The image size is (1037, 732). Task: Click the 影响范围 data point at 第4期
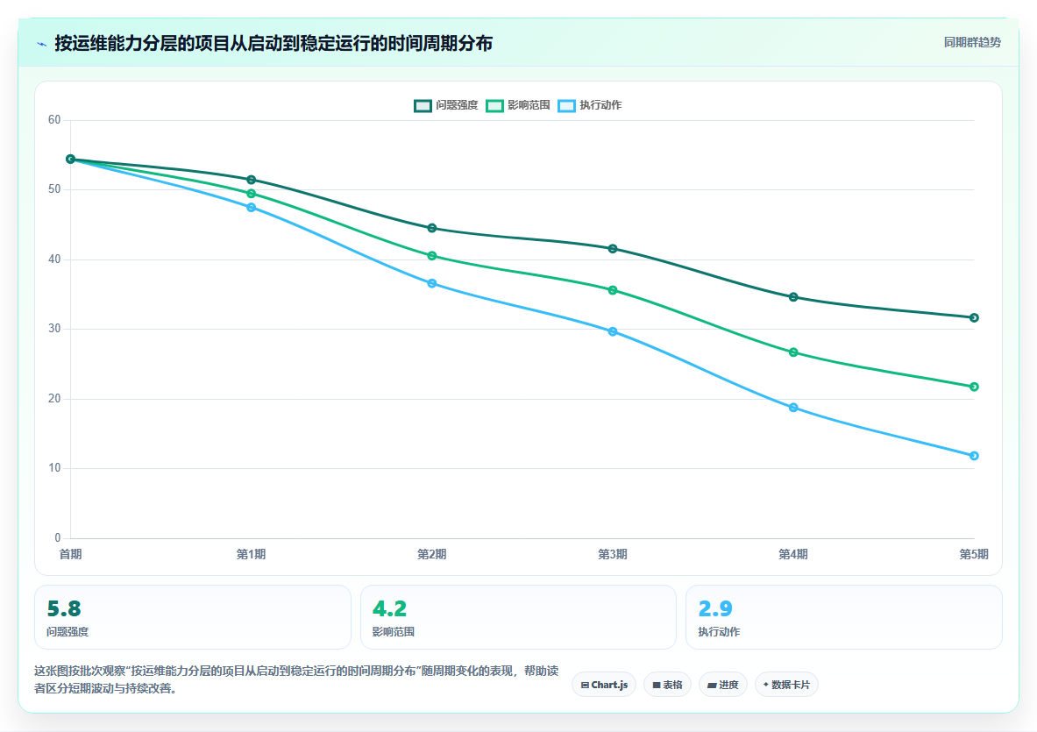793,352
